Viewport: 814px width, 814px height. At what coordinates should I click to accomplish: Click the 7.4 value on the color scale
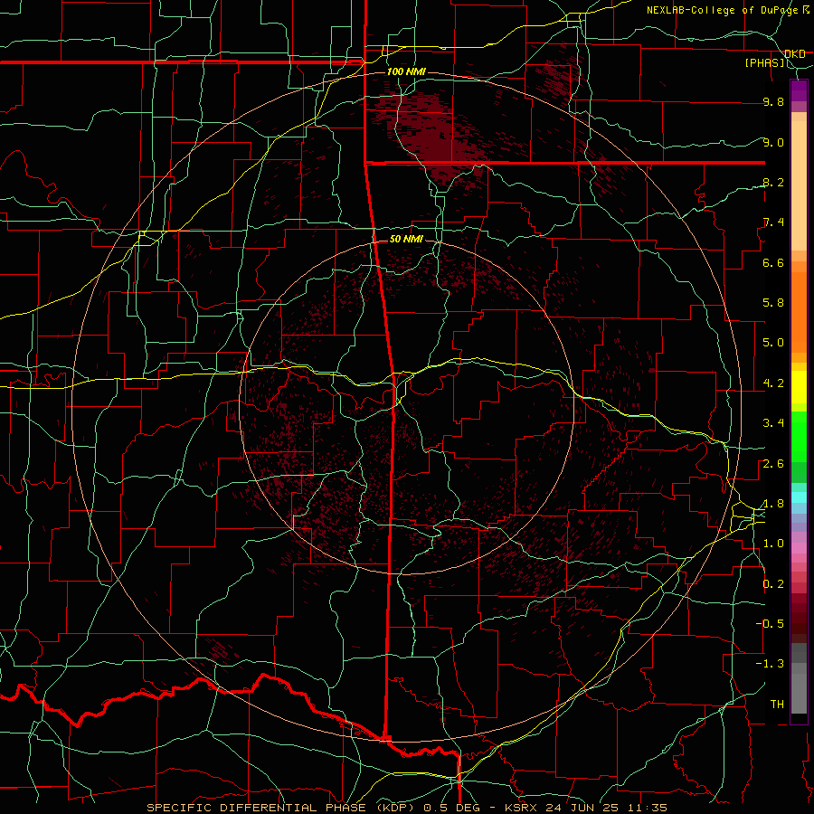[x=773, y=222]
